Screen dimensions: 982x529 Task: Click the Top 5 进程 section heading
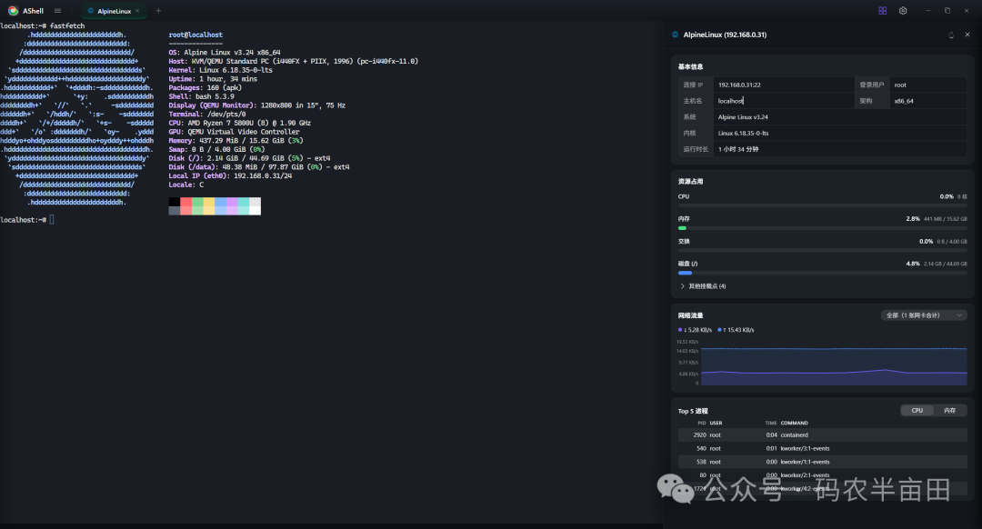pyautogui.click(x=693, y=412)
